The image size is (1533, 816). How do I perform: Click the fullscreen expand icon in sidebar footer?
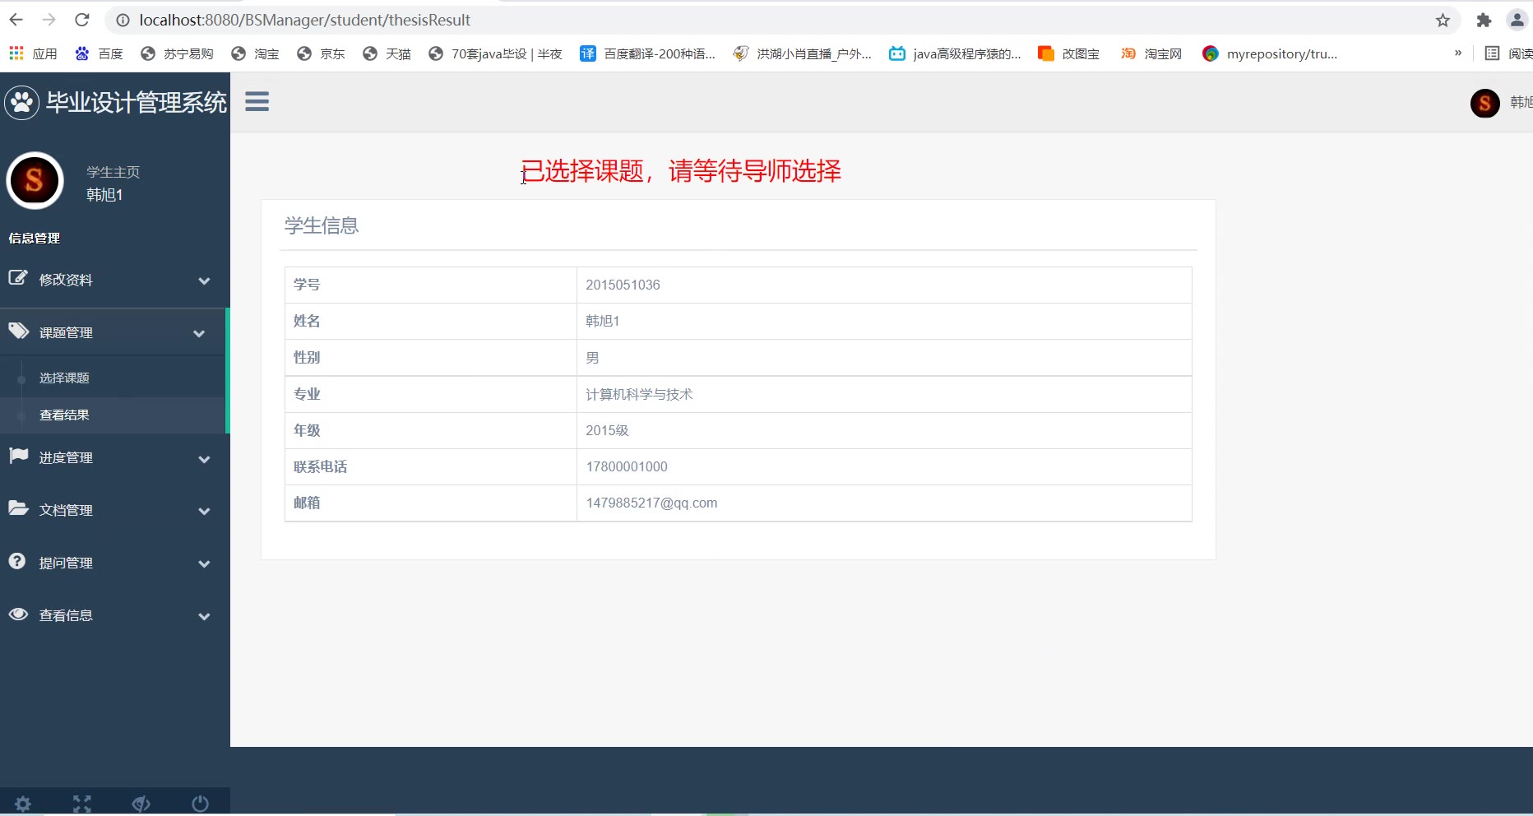[82, 804]
